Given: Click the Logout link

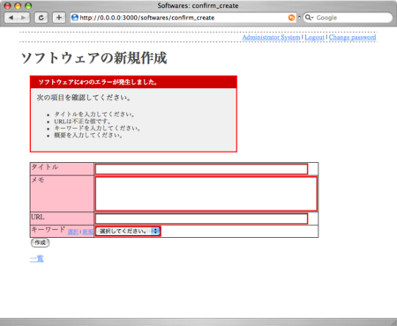Looking at the screenshot, I should tap(314, 37).
